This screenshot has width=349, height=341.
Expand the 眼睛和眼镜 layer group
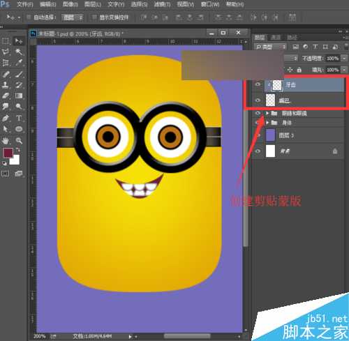pyautogui.click(x=267, y=113)
